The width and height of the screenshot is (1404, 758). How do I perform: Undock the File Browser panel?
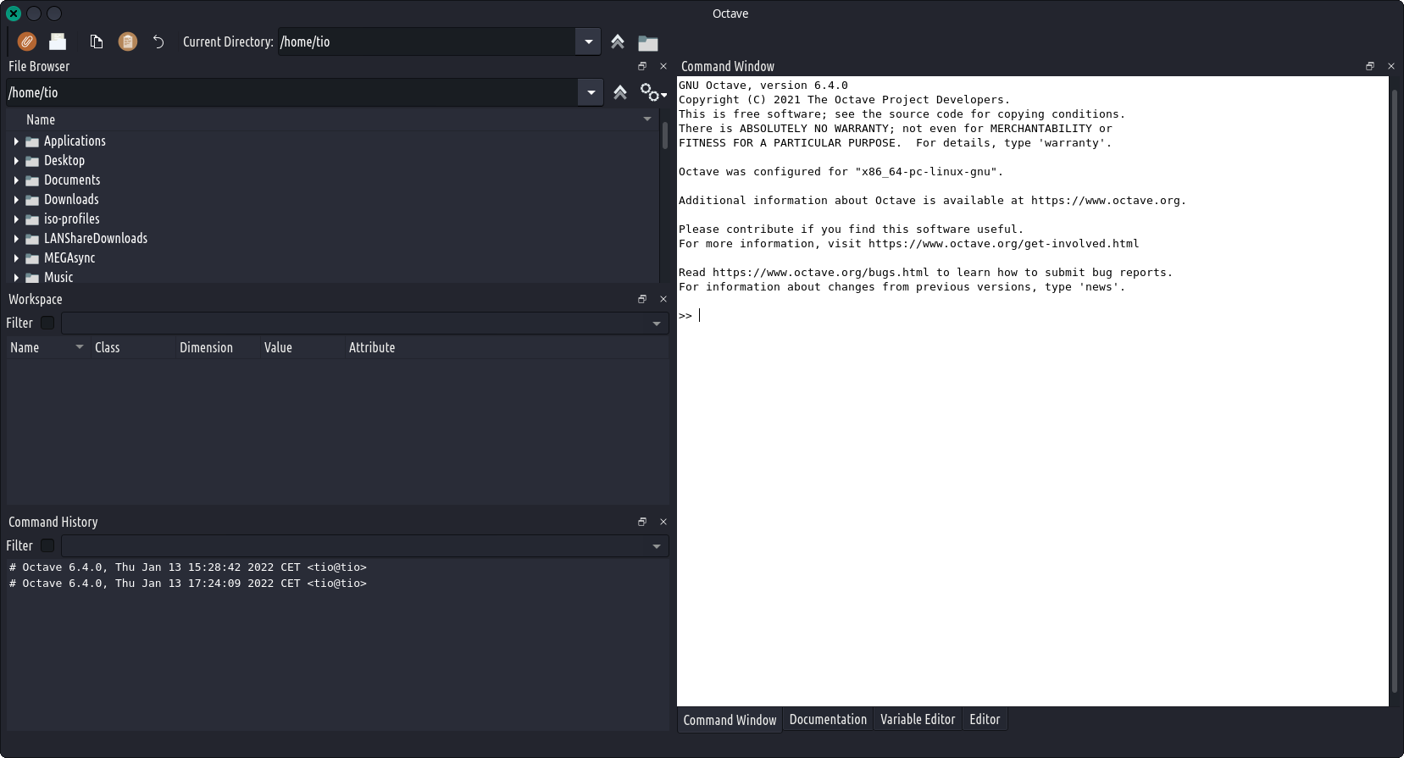click(x=642, y=66)
